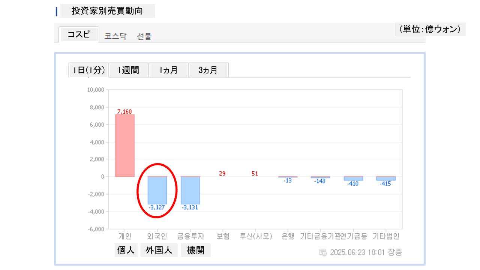The width and height of the screenshot is (480, 270).
Task: Click the 투신(사모) value label 51
Action: (255, 173)
